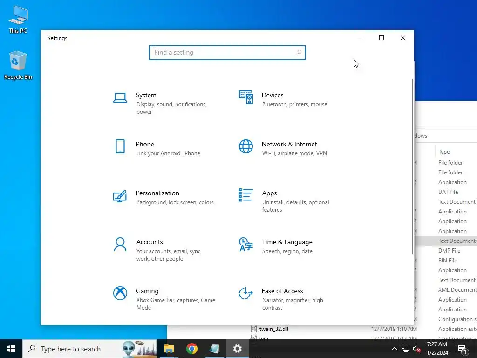477x358 pixels.
Task: Minimize the Settings window
Action: click(x=360, y=38)
